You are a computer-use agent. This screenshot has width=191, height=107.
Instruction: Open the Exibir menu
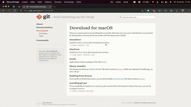point(40,2)
